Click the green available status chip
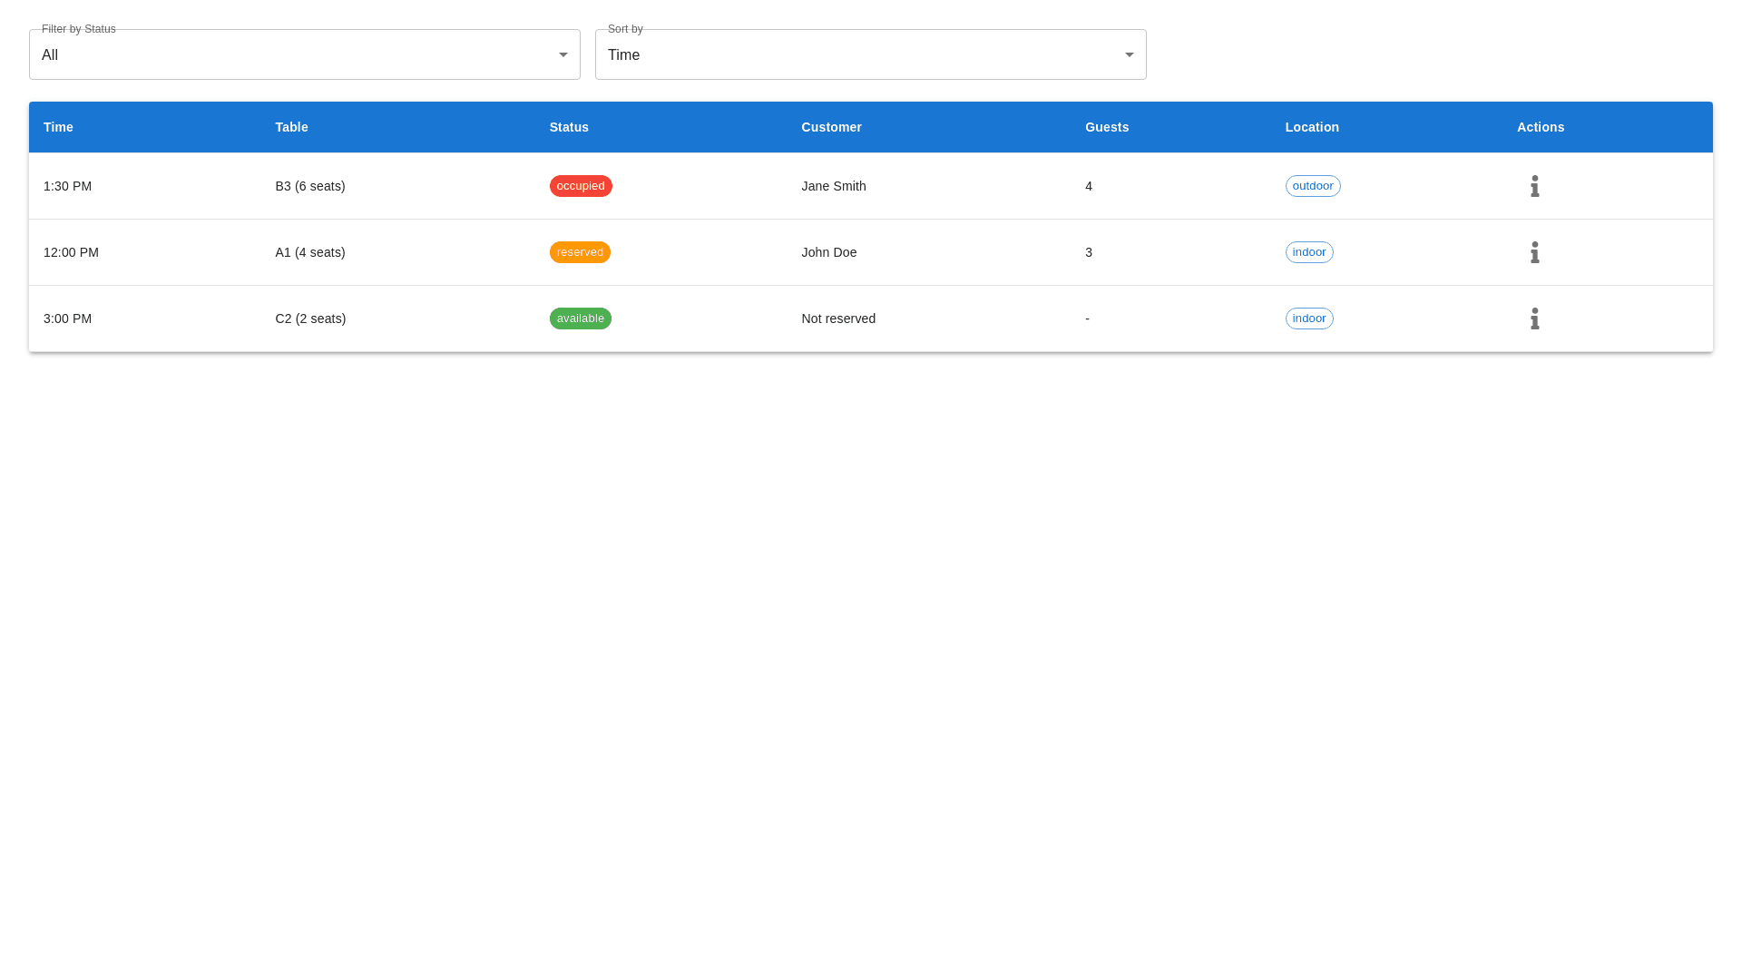The height and width of the screenshot is (980, 1742). pyautogui.click(x=580, y=318)
